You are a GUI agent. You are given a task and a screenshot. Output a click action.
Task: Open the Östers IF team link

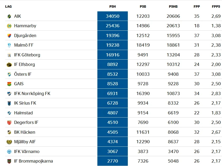pyautogui.click(x=23, y=74)
